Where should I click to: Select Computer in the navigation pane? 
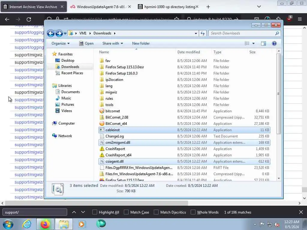tap(66, 123)
